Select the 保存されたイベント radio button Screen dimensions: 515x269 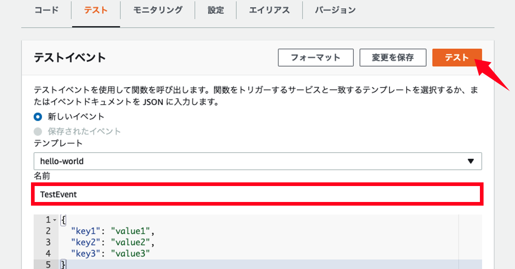coord(38,131)
